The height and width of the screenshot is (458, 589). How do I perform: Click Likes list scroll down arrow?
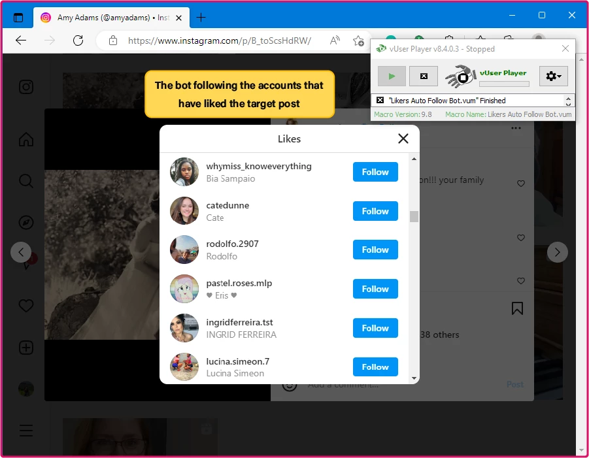pyautogui.click(x=414, y=378)
